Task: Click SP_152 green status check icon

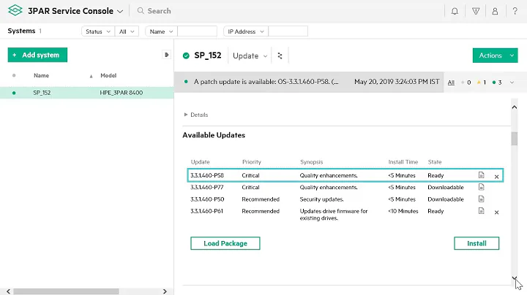Action: pos(186,55)
